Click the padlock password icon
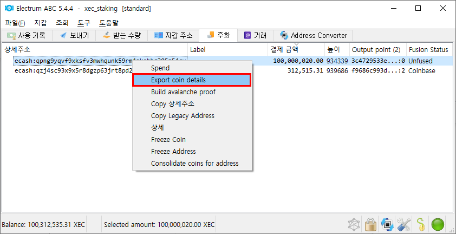 click(x=370, y=224)
